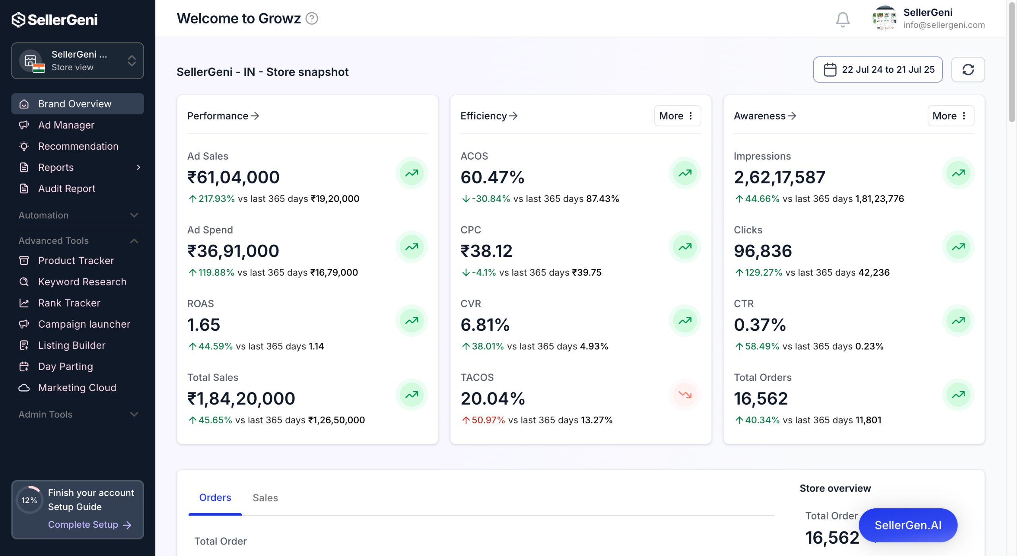Click the Complete Setup link
1017x556 pixels.
tap(89, 525)
